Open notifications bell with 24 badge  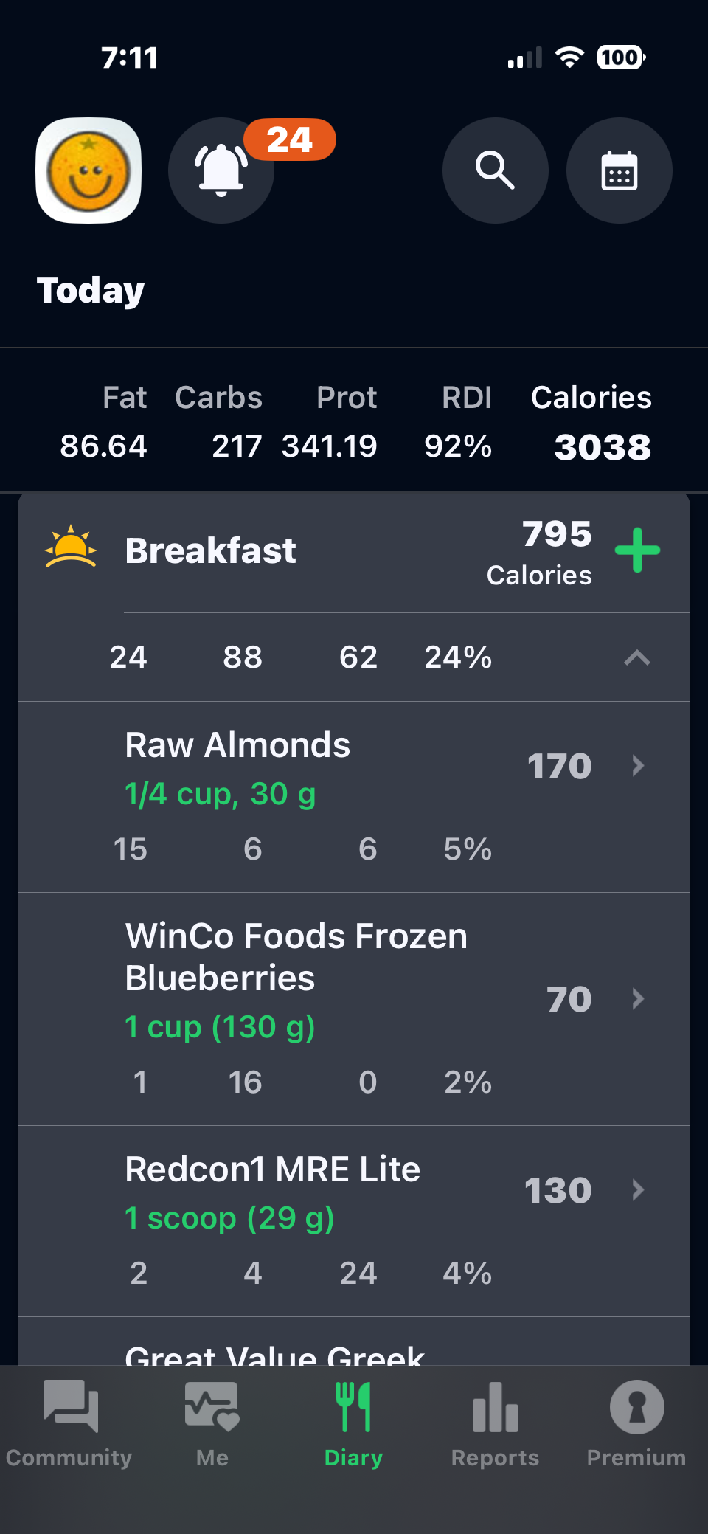coord(221,170)
